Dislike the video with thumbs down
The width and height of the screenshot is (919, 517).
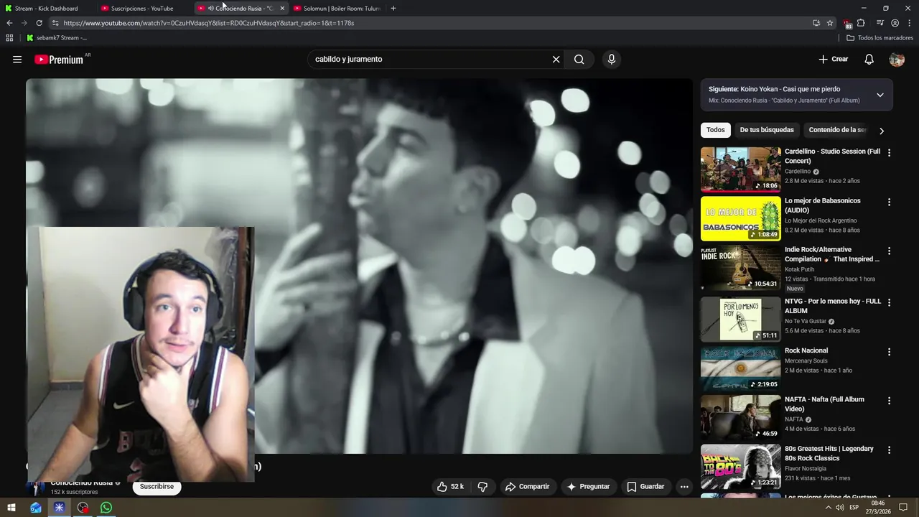482,487
